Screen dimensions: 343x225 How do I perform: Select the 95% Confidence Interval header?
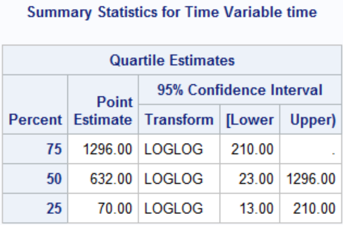(240, 90)
